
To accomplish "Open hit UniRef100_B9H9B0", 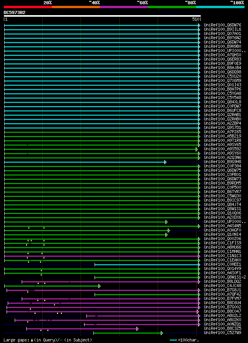I will (x=222, y=47).
